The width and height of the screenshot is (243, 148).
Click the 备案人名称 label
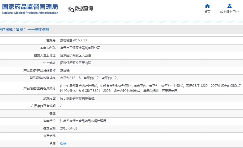pos(48,48)
